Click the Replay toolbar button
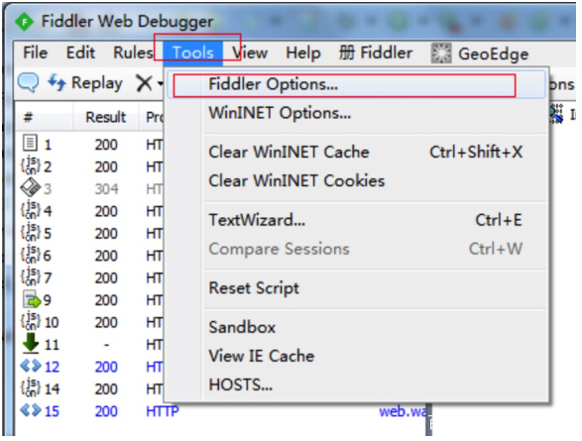The height and width of the screenshot is (441, 582). click(x=85, y=82)
